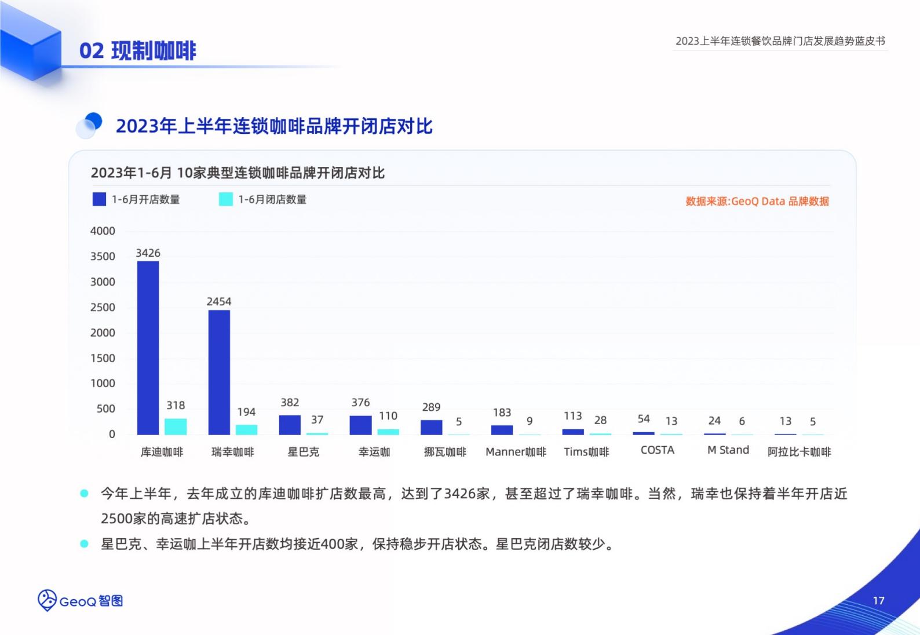The image size is (920, 635).
Task: Click the page number 17
Action: click(x=878, y=601)
